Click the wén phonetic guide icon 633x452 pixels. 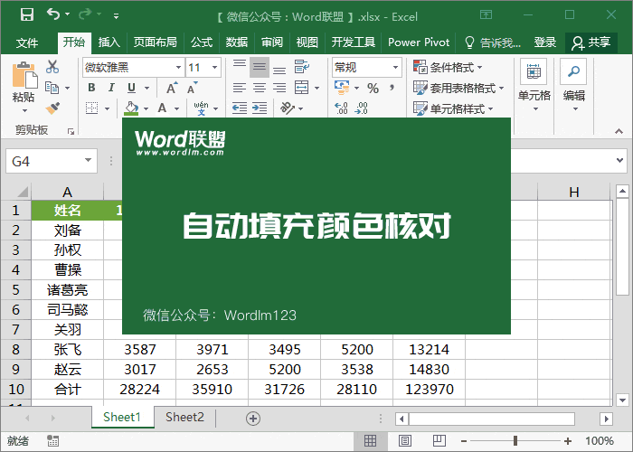pyautogui.click(x=201, y=108)
